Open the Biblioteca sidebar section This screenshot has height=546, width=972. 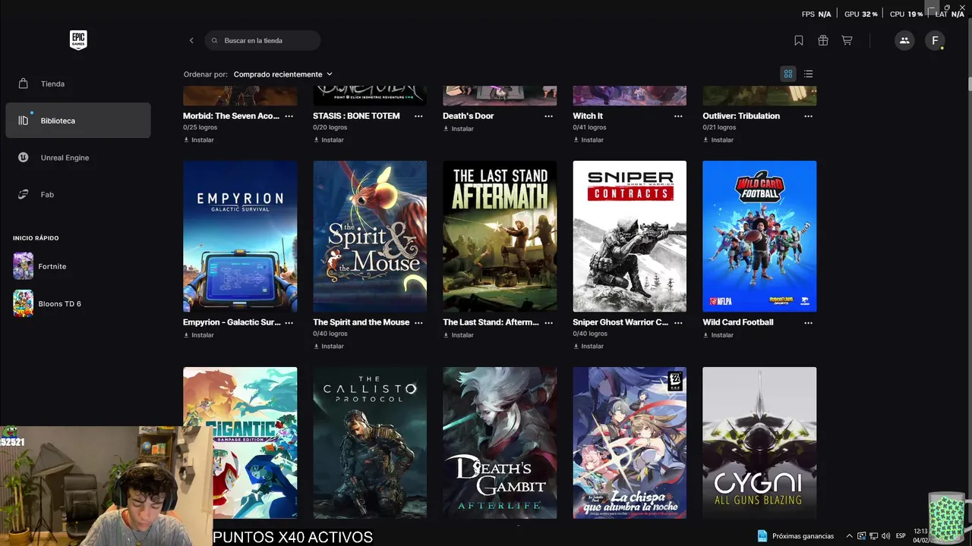(x=78, y=121)
